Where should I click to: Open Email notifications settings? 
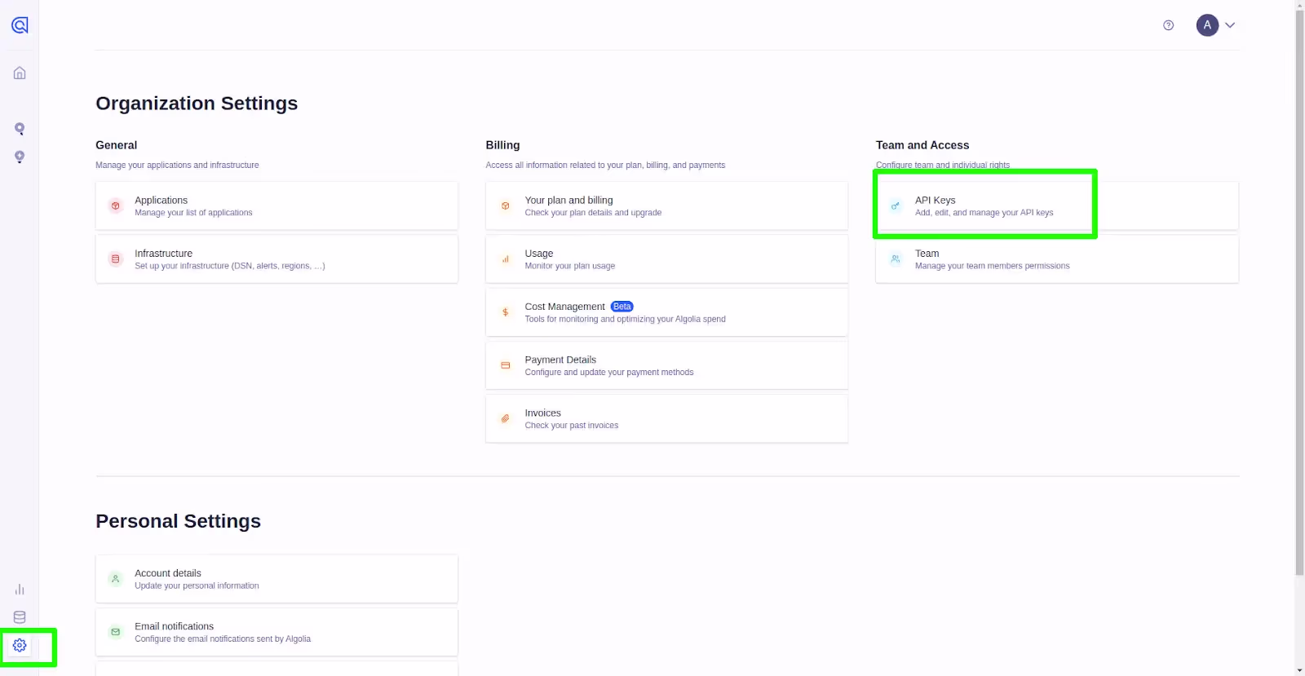(x=276, y=632)
